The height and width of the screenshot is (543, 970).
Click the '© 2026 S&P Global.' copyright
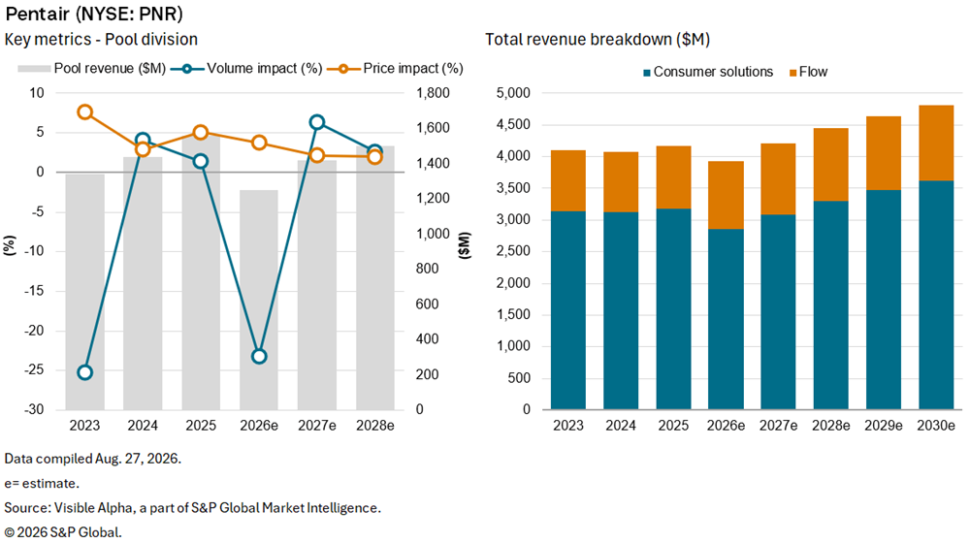[x=63, y=532]
